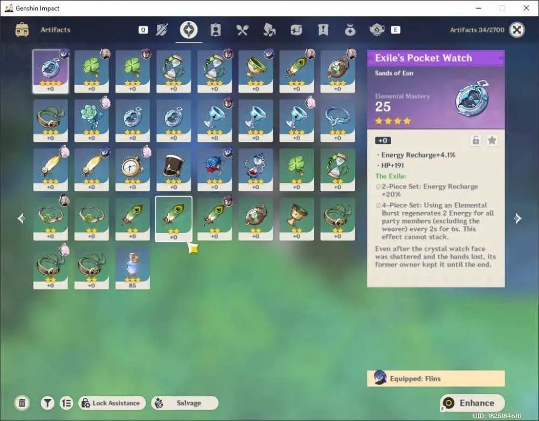The image size is (539, 421).
Task: Open the Materials tab leaf icon
Action: tap(269, 30)
